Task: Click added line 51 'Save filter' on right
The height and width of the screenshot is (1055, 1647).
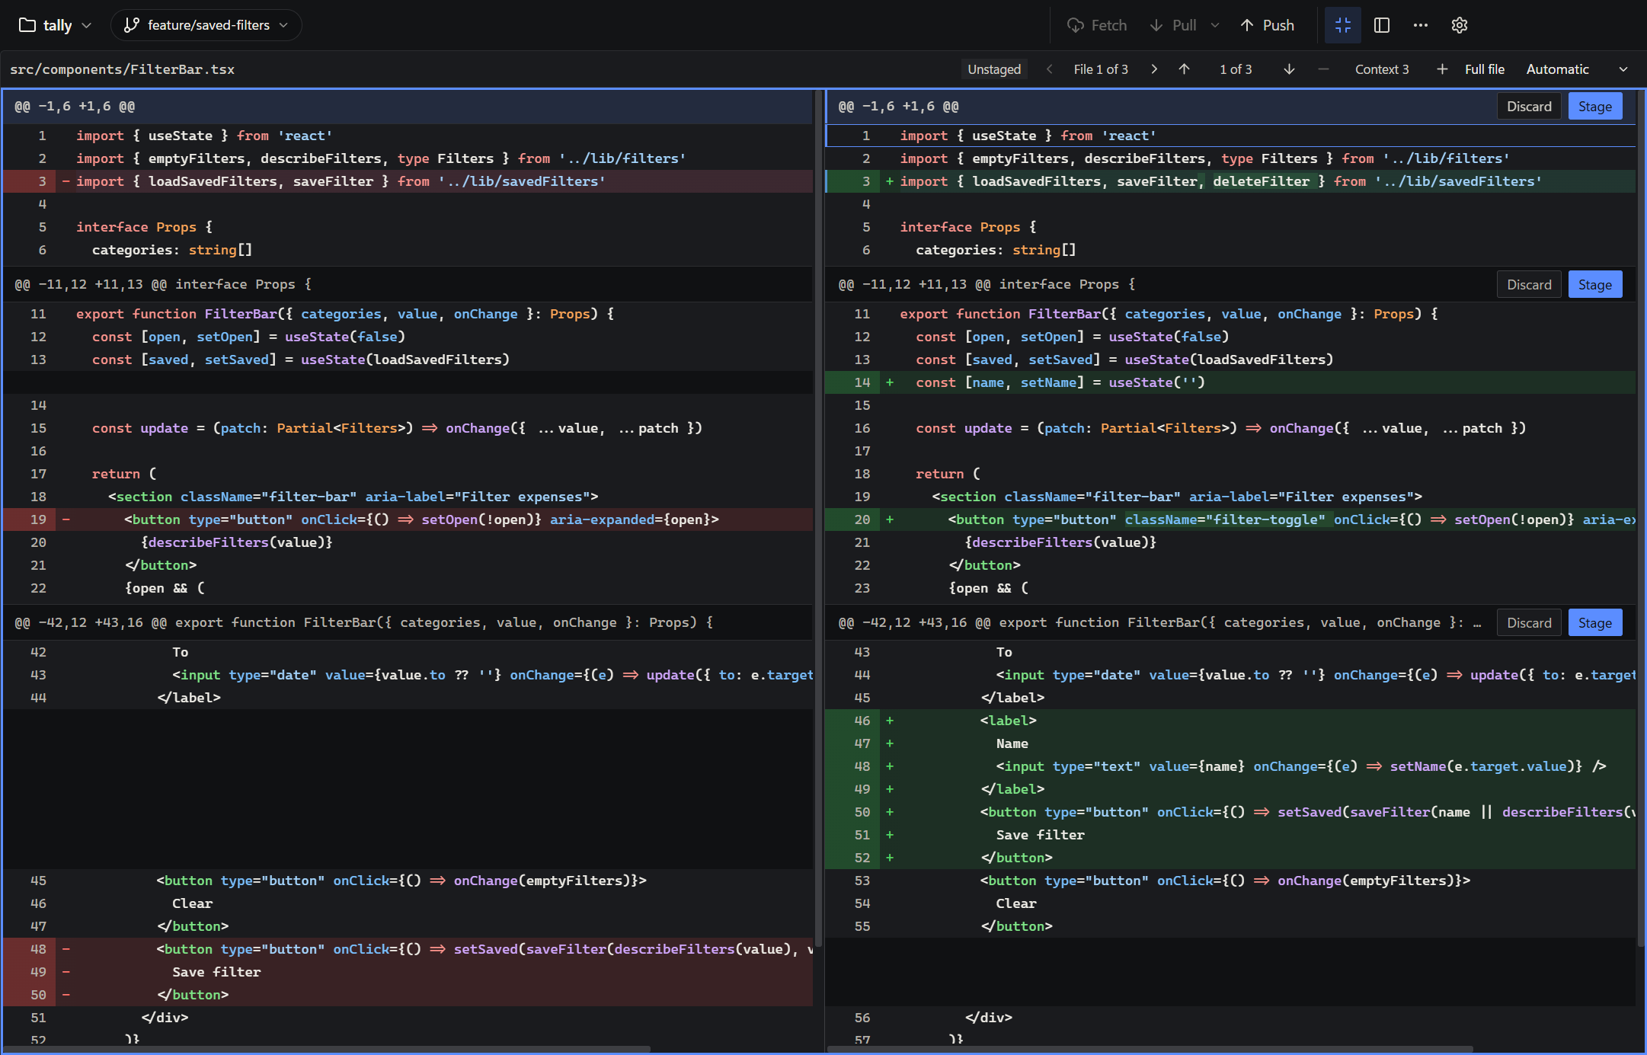Action: (1230, 835)
